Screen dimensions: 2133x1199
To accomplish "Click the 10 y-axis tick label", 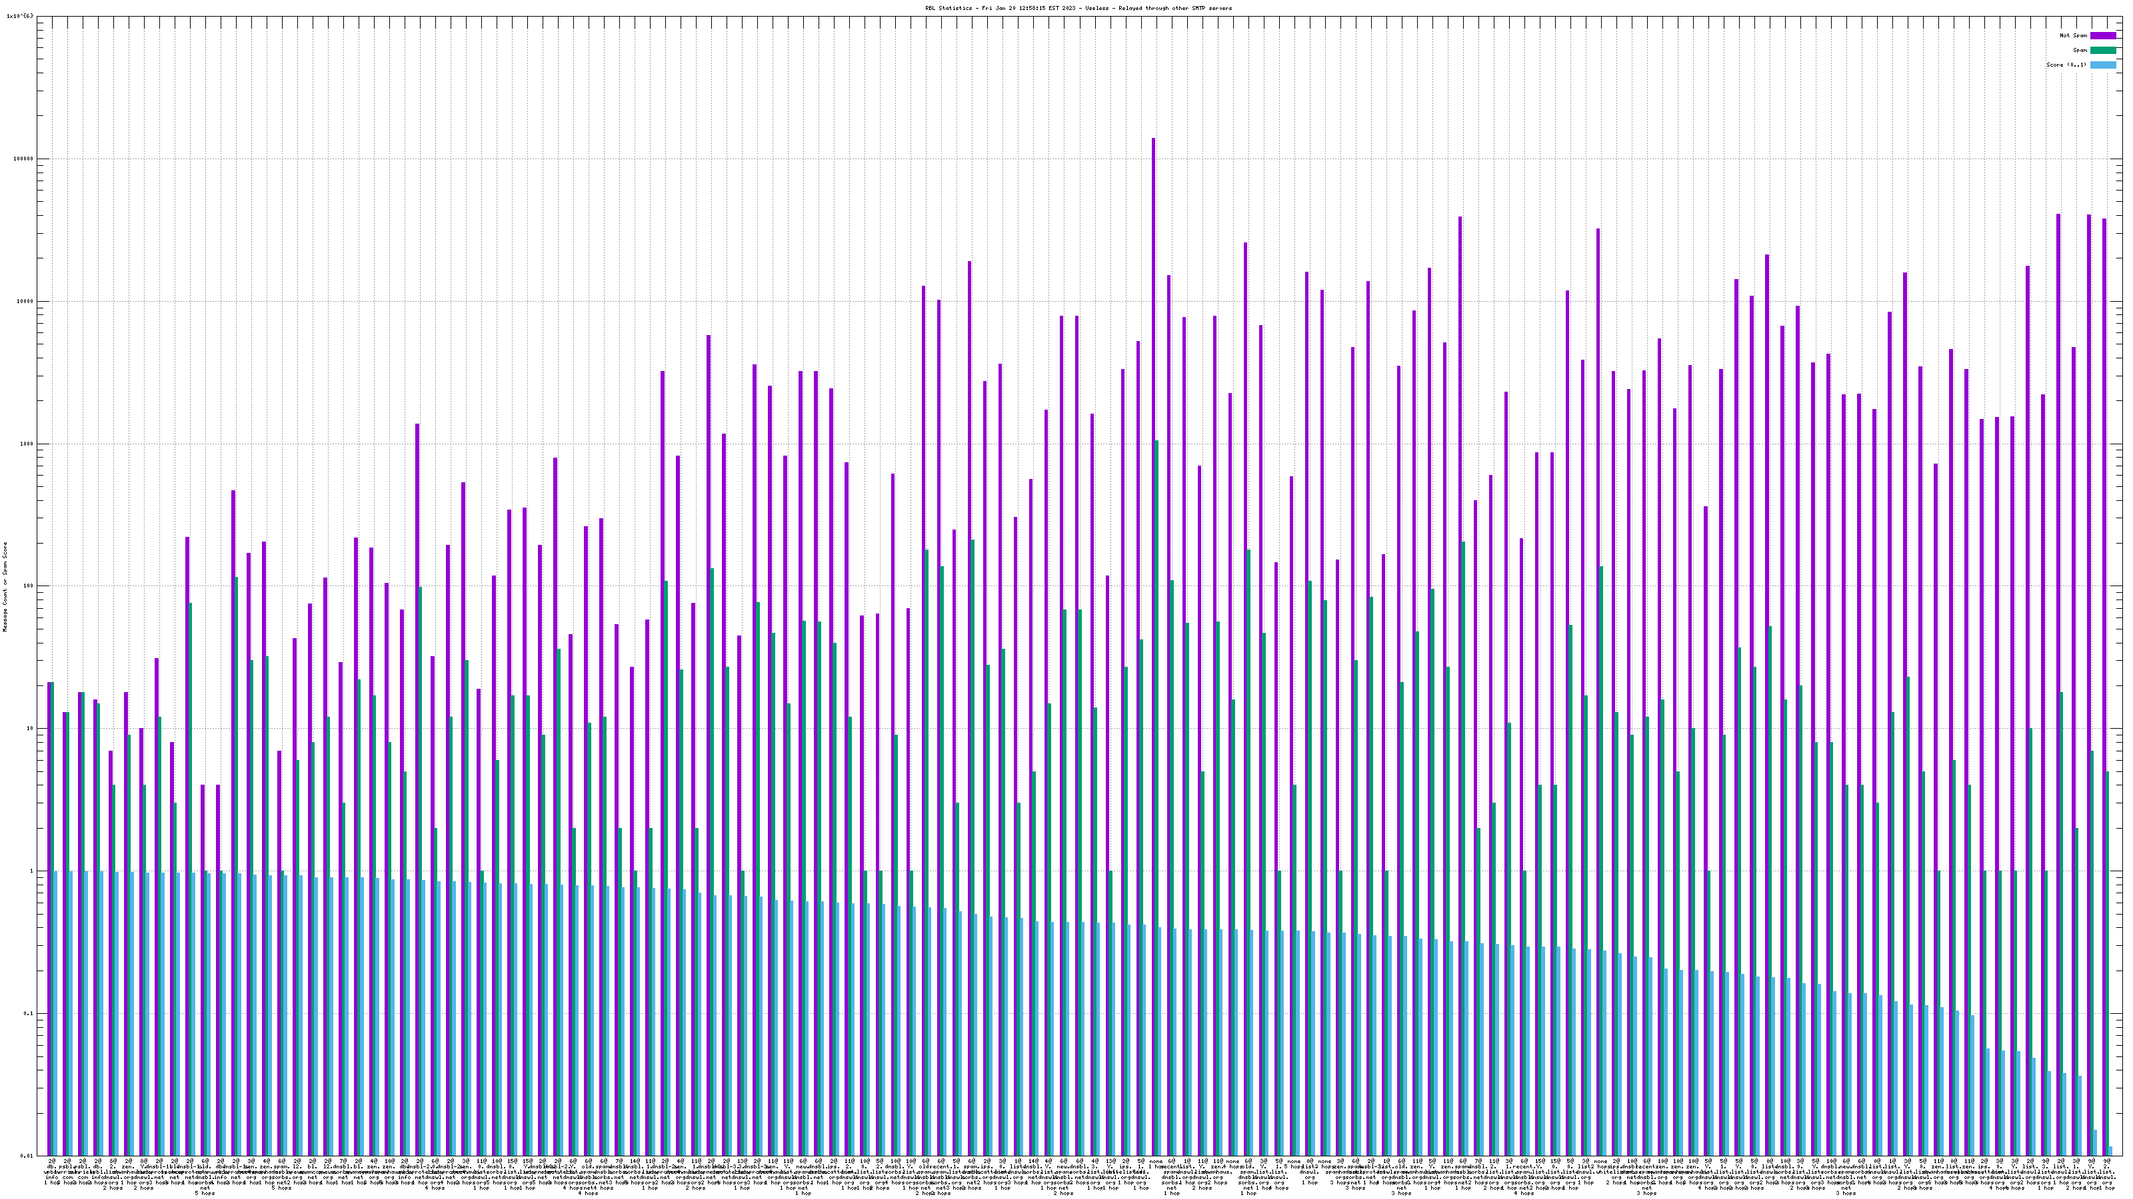I will tap(31, 729).
